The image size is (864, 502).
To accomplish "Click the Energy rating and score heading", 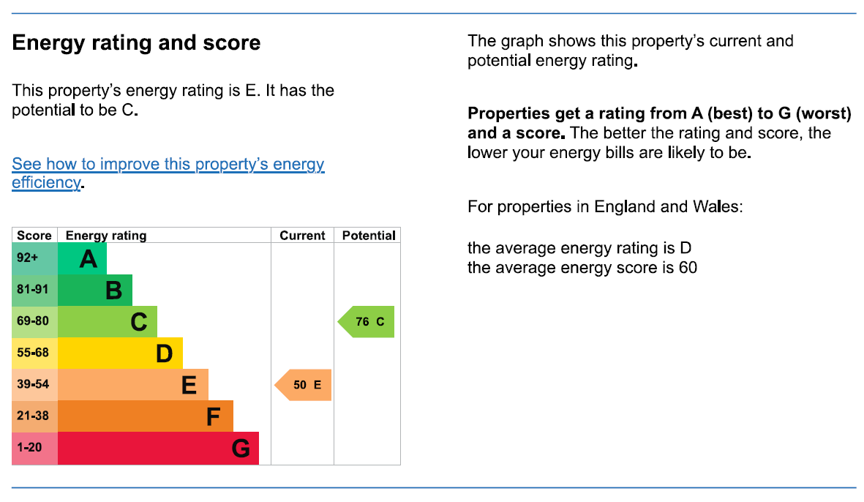I will [x=136, y=43].
